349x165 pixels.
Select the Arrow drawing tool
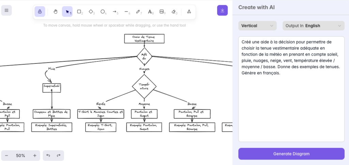[x=115, y=12]
